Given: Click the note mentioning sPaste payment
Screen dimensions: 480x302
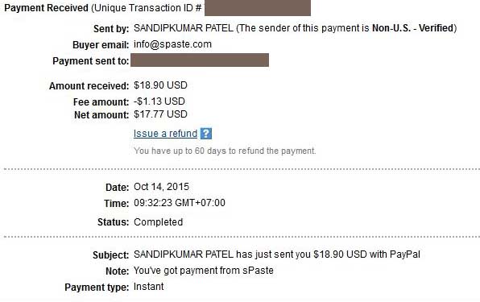Looking at the screenshot, I should pyautogui.click(x=204, y=271).
